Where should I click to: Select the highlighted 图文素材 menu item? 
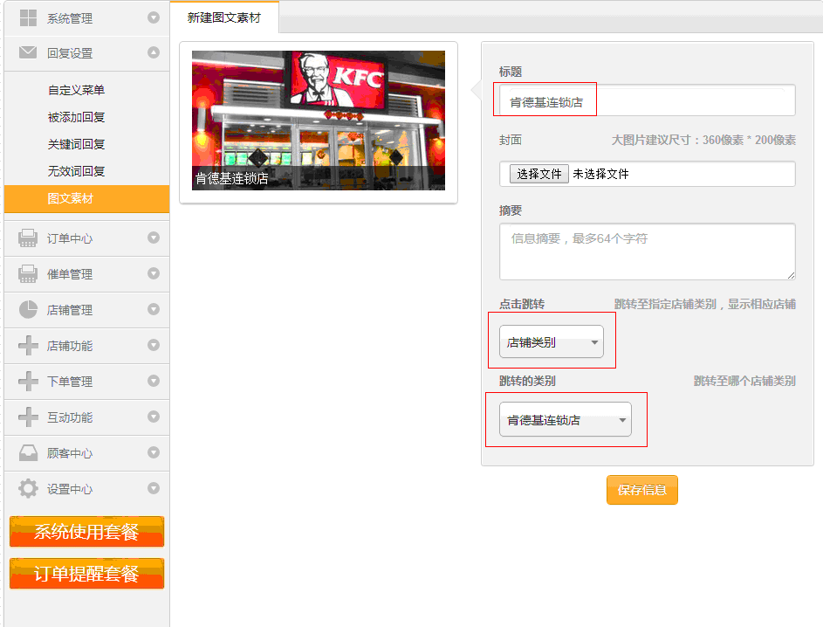tap(86, 198)
